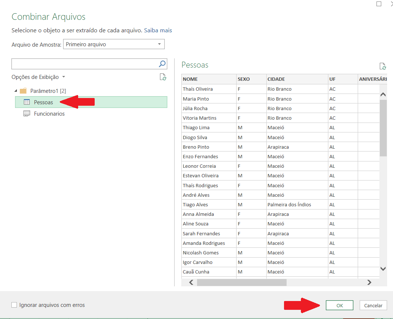Confirm with the OK button
This screenshot has width=393, height=319.
tap(339, 305)
